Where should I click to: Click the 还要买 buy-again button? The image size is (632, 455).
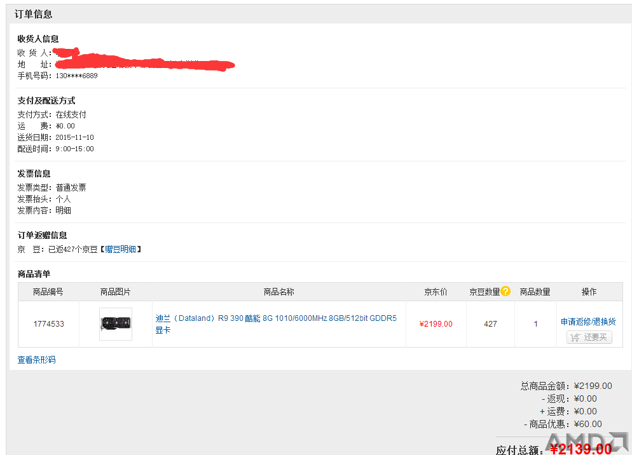(x=589, y=337)
